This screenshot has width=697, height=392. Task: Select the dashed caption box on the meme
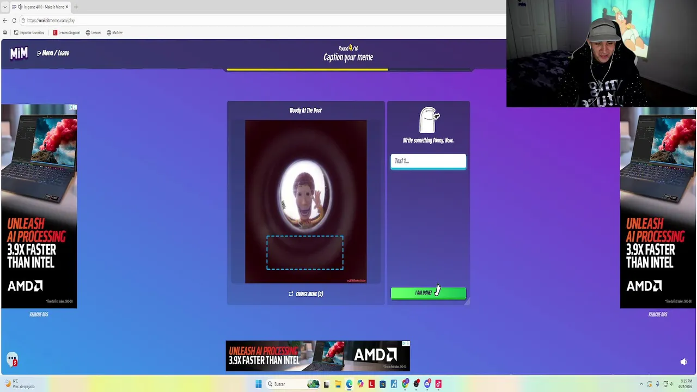pyautogui.click(x=305, y=253)
